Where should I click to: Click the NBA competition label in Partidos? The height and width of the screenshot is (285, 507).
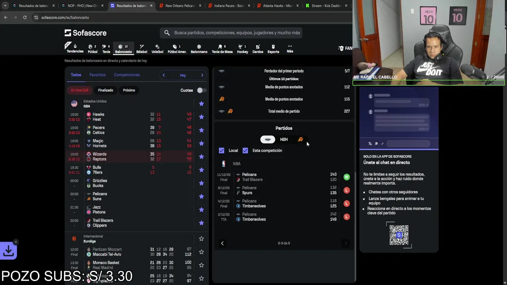(x=236, y=163)
